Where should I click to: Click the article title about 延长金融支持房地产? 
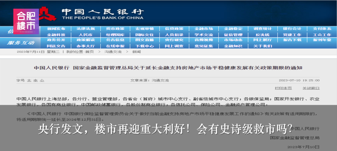click(168, 68)
